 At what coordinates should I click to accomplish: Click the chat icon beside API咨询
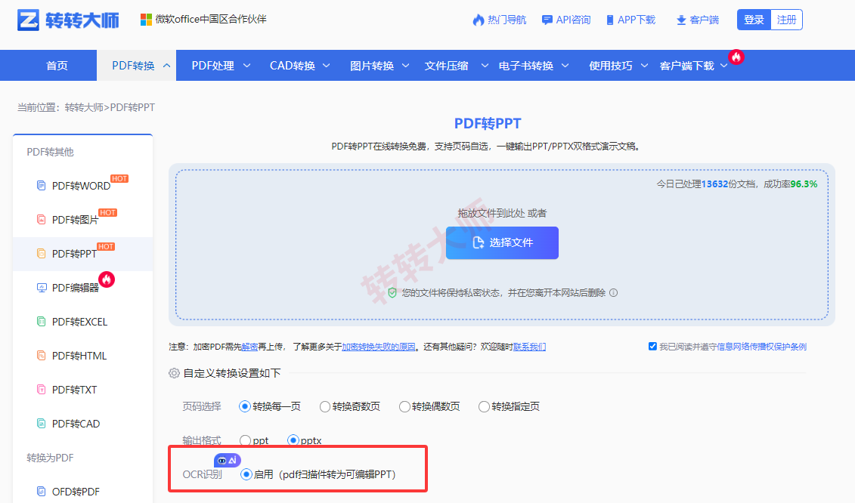pos(547,20)
